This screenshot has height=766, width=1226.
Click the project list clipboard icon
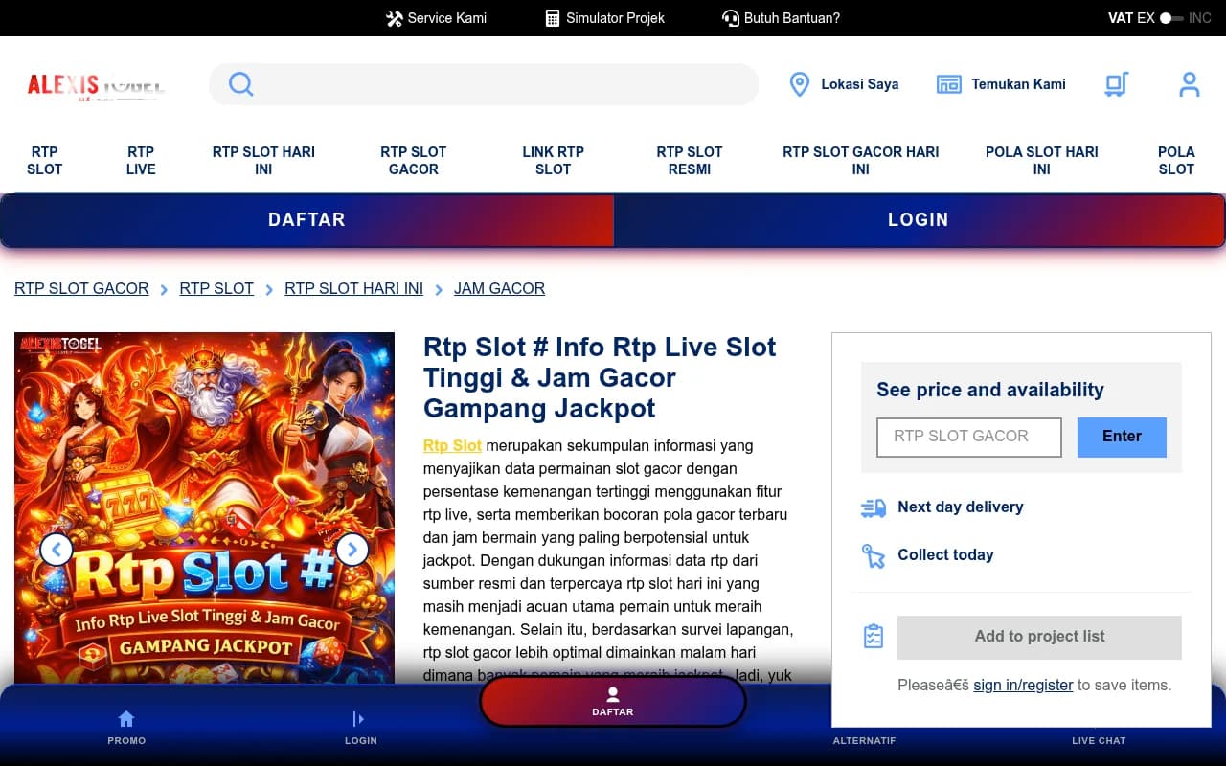click(x=874, y=637)
